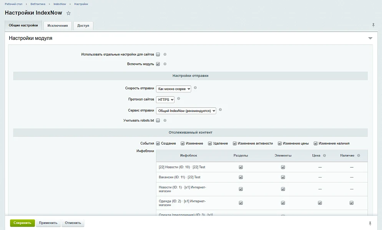
Task: Toggle Наличие for Одежда ID 2
Action: coord(352,203)
